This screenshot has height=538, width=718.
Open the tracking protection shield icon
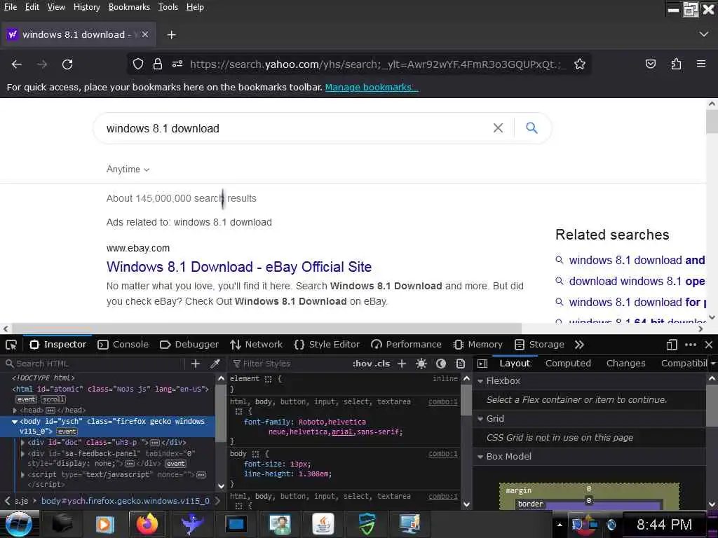click(x=138, y=64)
